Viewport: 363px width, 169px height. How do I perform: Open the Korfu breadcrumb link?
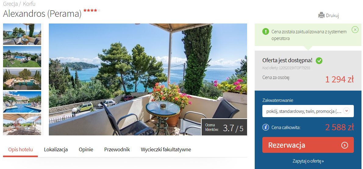click(29, 4)
